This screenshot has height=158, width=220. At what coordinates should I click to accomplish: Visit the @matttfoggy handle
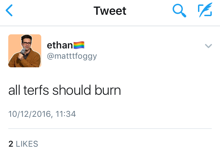tap(72, 56)
